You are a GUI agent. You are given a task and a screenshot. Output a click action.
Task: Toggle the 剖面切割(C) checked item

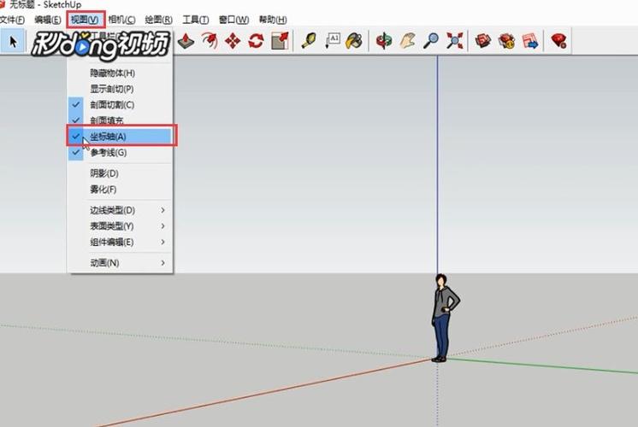[x=121, y=105]
